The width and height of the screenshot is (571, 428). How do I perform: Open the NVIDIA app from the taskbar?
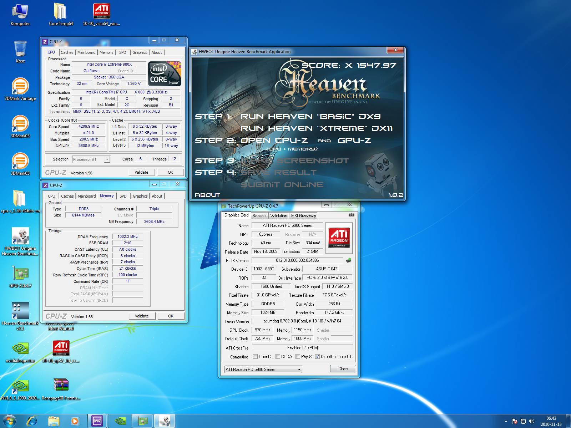[120, 421]
